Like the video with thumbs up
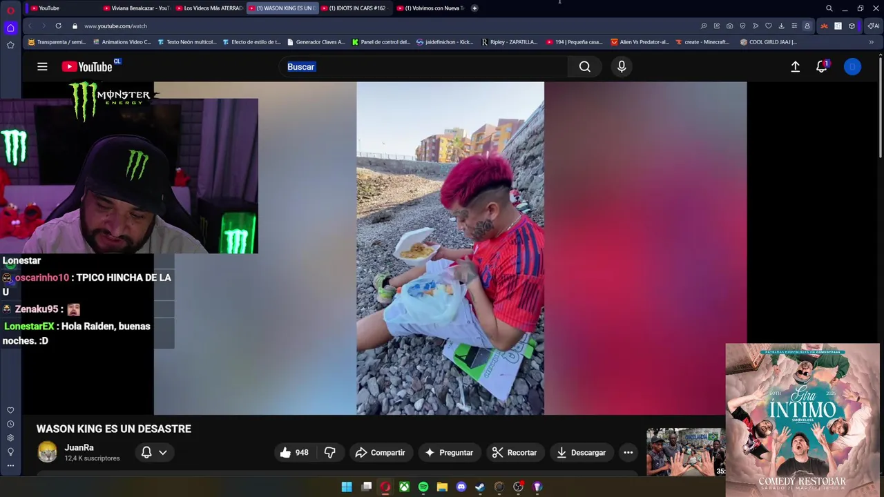The height and width of the screenshot is (497, 884). click(x=294, y=453)
